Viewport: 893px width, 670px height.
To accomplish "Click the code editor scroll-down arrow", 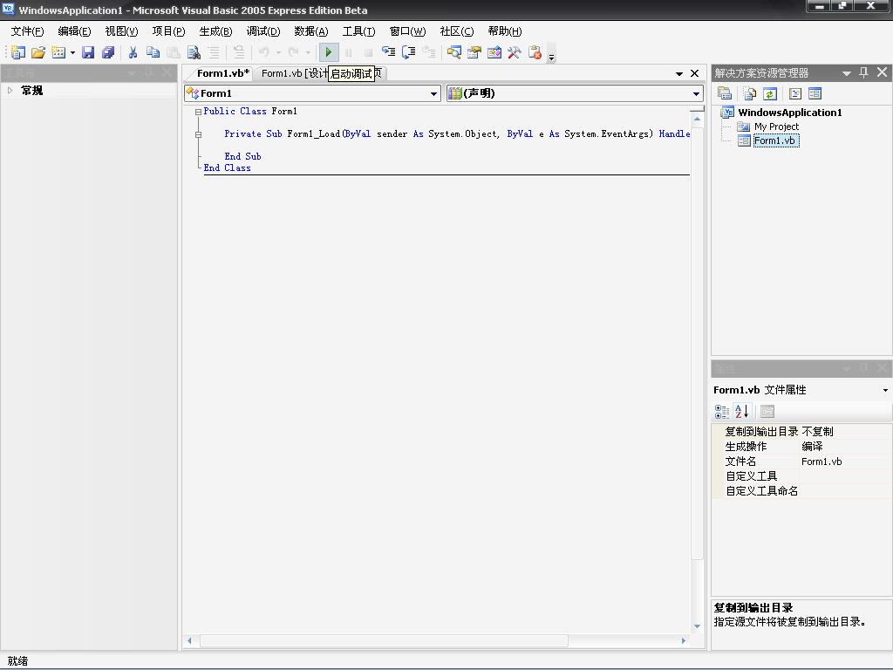I will click(x=697, y=626).
